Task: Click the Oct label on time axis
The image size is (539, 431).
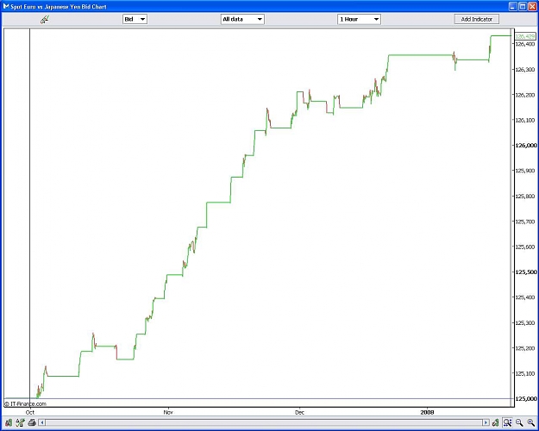Action: [30, 412]
